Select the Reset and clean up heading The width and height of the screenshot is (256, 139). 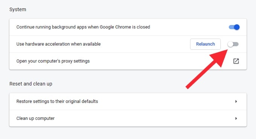pos(31,84)
